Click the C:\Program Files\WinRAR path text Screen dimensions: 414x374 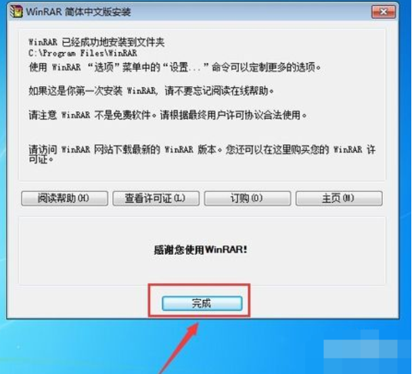click(83, 53)
